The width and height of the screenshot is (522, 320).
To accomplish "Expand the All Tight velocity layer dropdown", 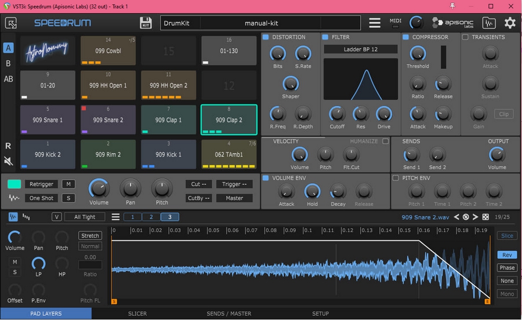I will pyautogui.click(x=85, y=217).
